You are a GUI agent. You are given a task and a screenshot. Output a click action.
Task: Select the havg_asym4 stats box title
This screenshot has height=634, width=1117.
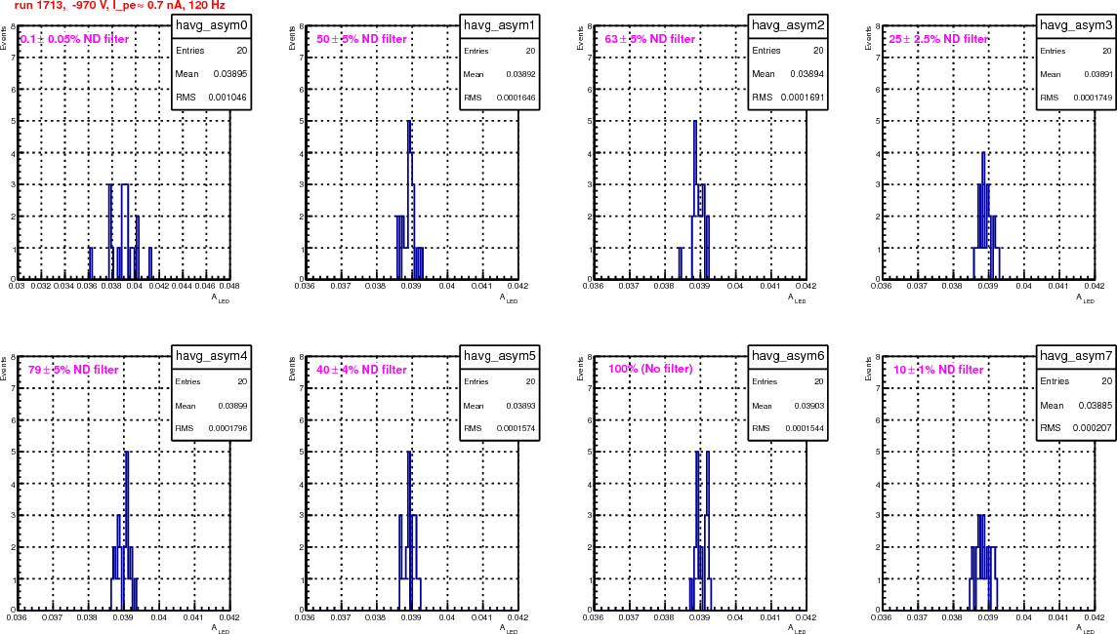212,356
